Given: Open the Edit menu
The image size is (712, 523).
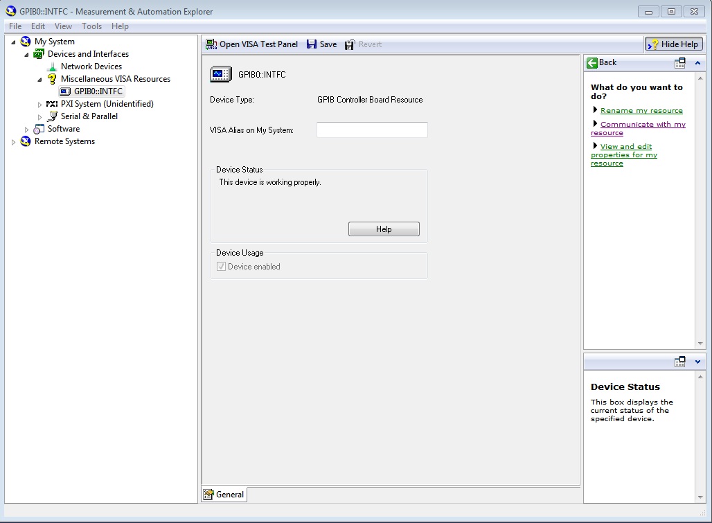Looking at the screenshot, I should 37,26.
